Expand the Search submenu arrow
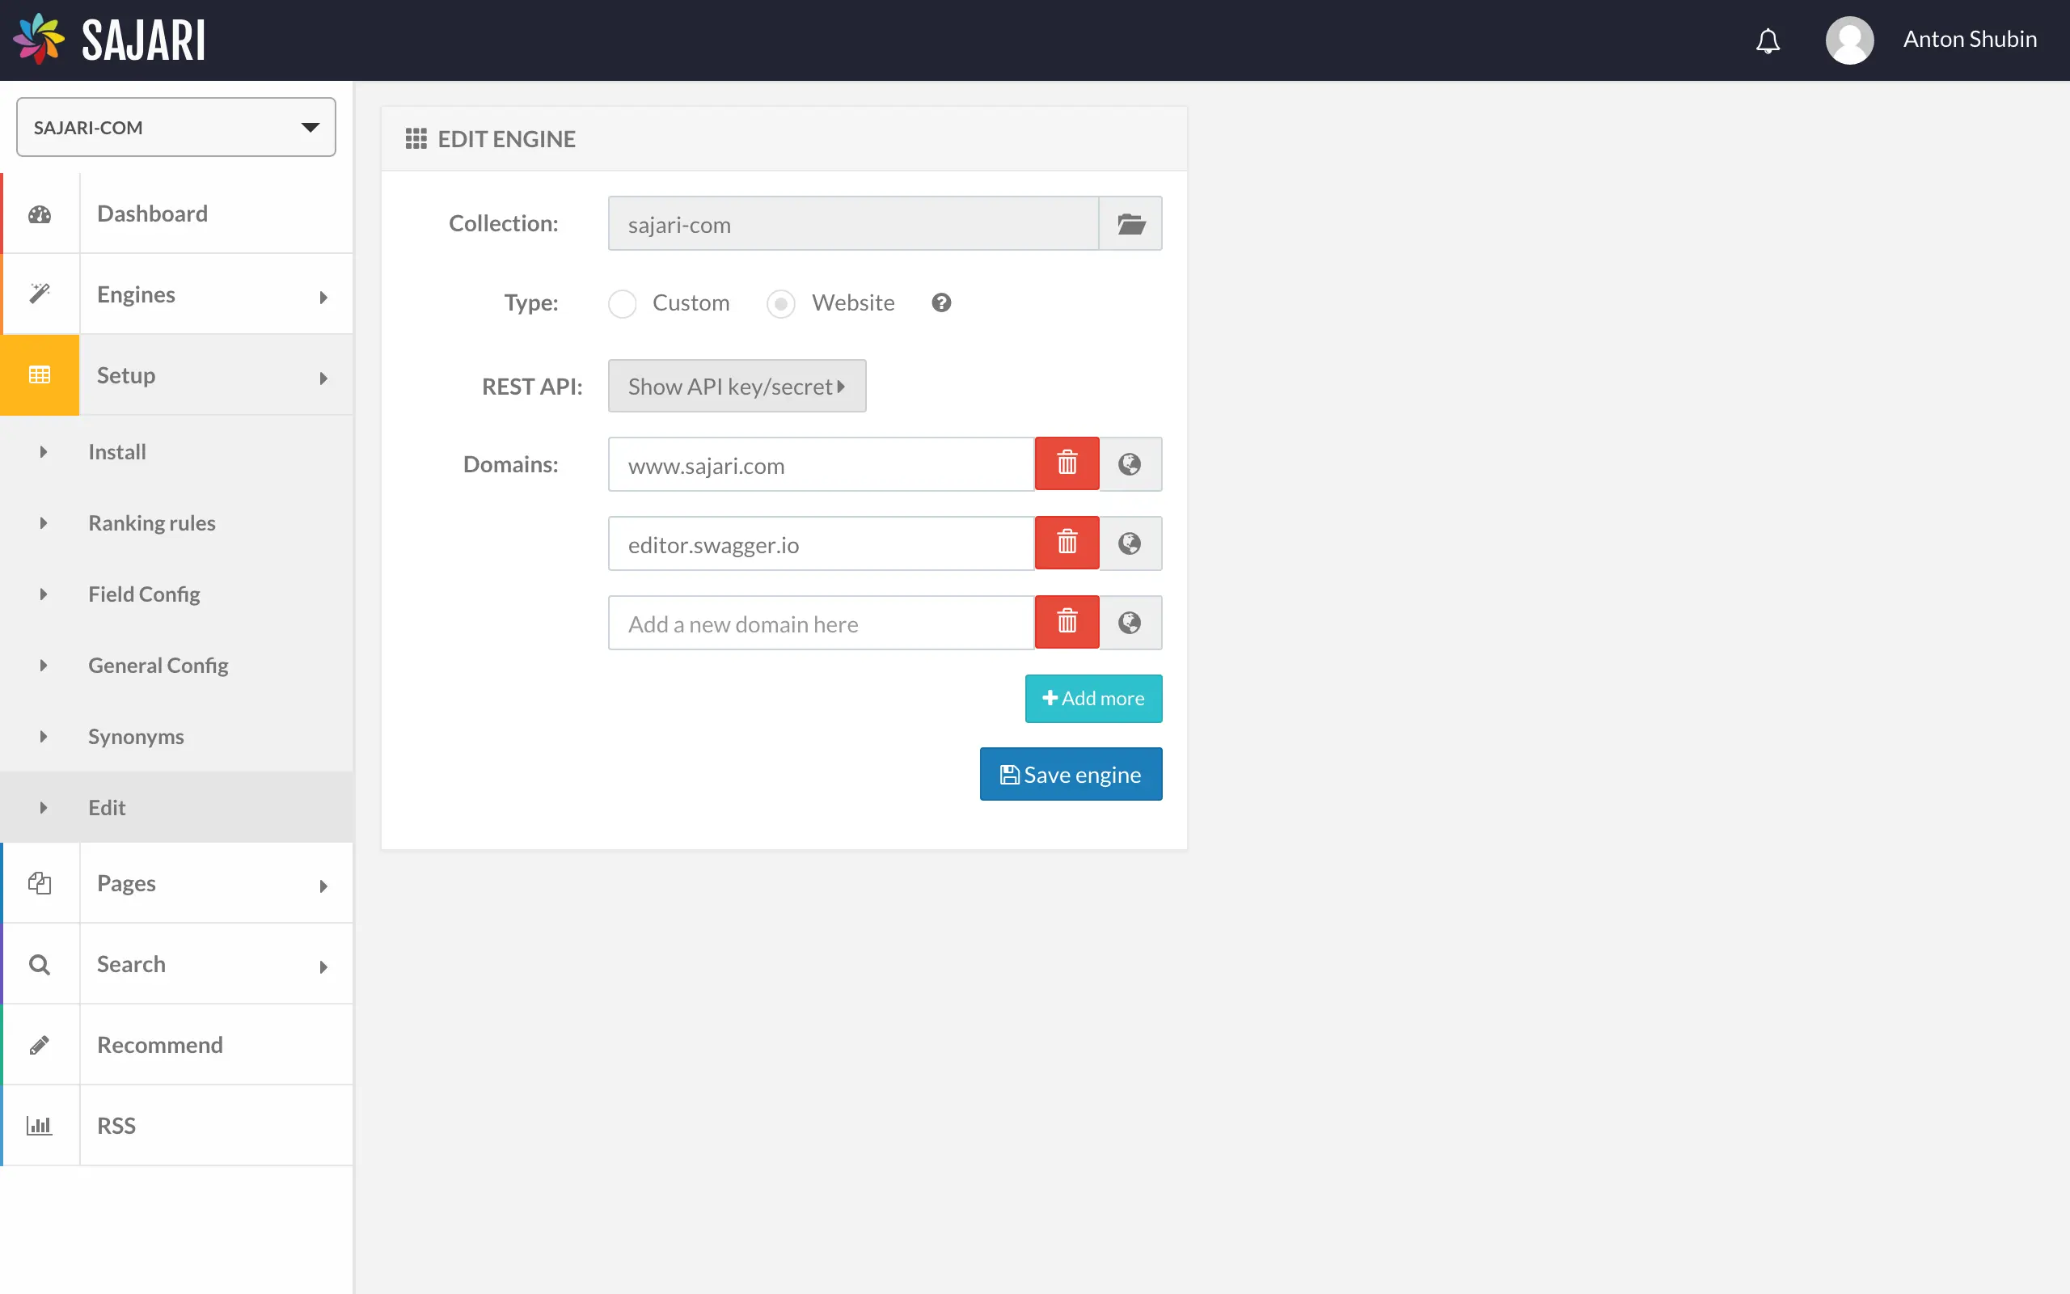 [x=323, y=967]
